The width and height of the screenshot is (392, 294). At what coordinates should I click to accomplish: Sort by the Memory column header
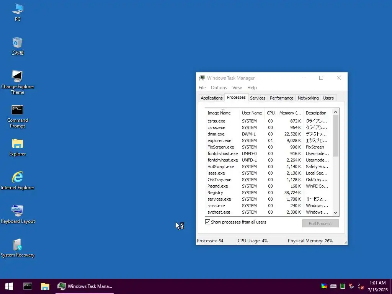pyautogui.click(x=290, y=113)
